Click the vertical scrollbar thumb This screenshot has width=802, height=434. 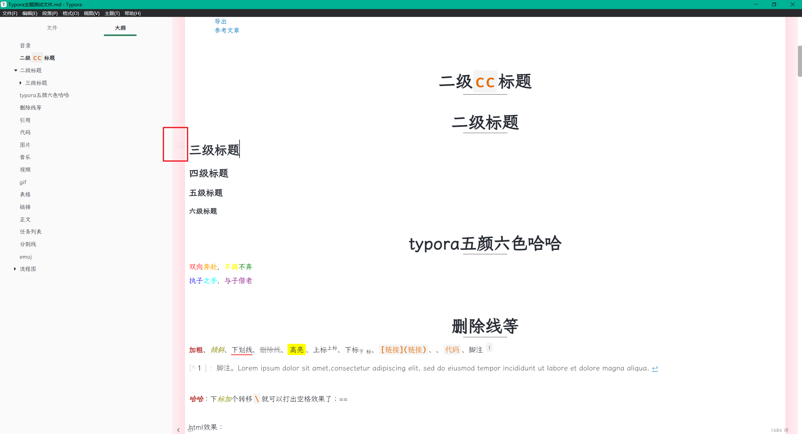[x=800, y=61]
